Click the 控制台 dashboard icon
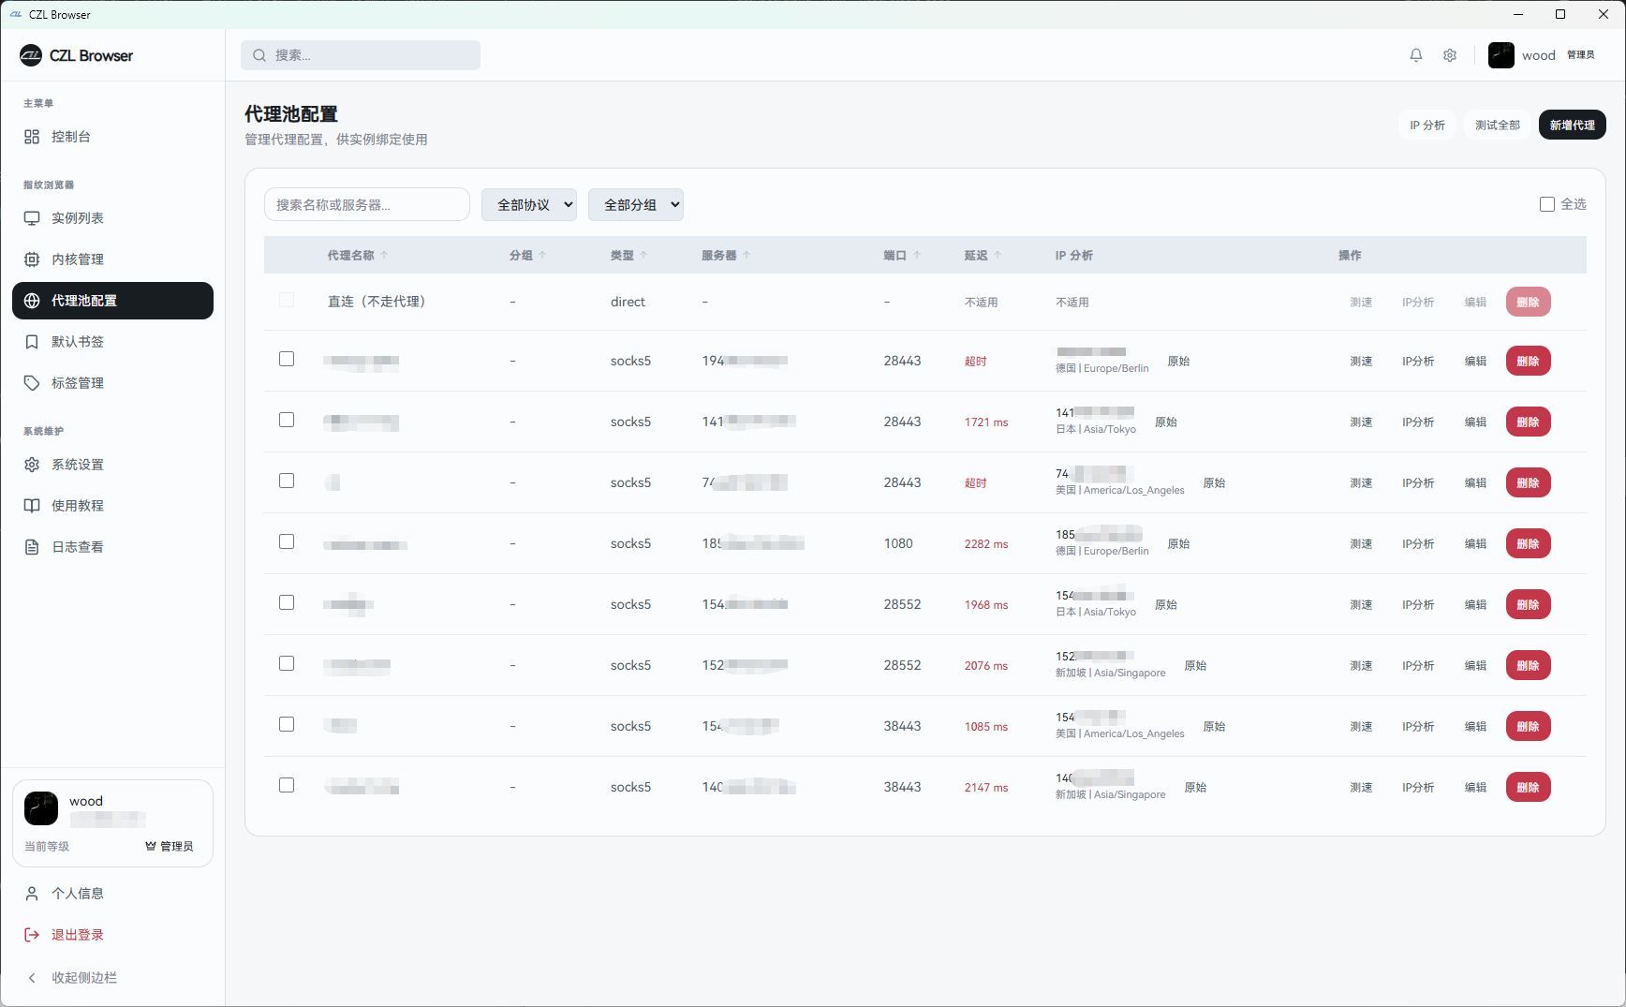Screen dimensions: 1626x1007 [32, 137]
